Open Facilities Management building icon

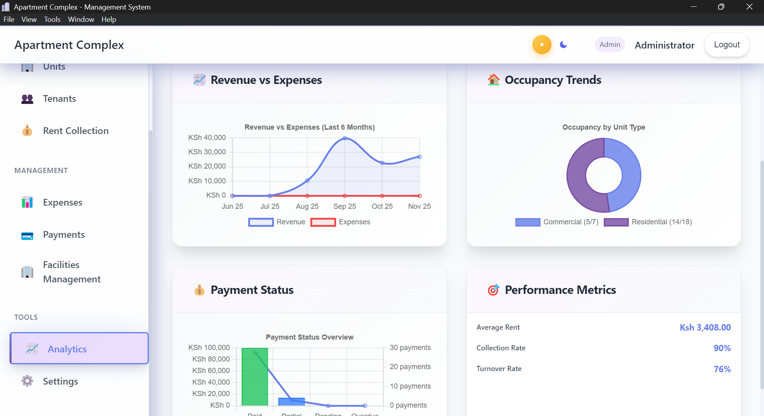[27, 272]
